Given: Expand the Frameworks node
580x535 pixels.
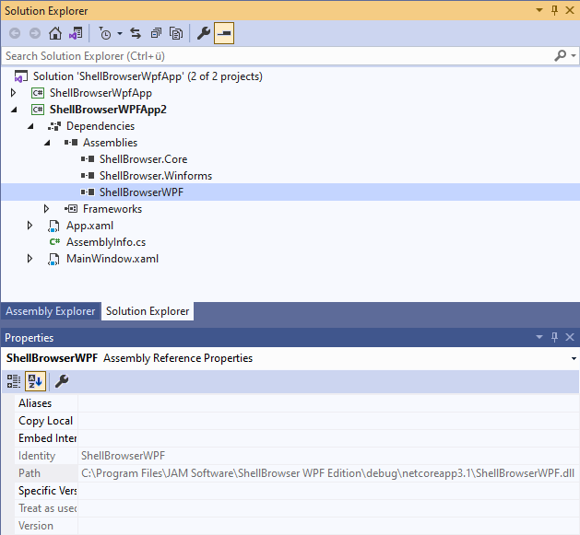Looking at the screenshot, I should coord(46,209).
